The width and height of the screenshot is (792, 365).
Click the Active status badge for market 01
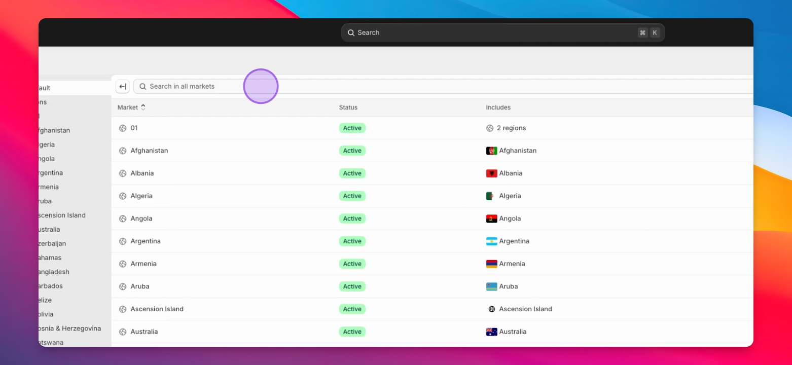352,128
